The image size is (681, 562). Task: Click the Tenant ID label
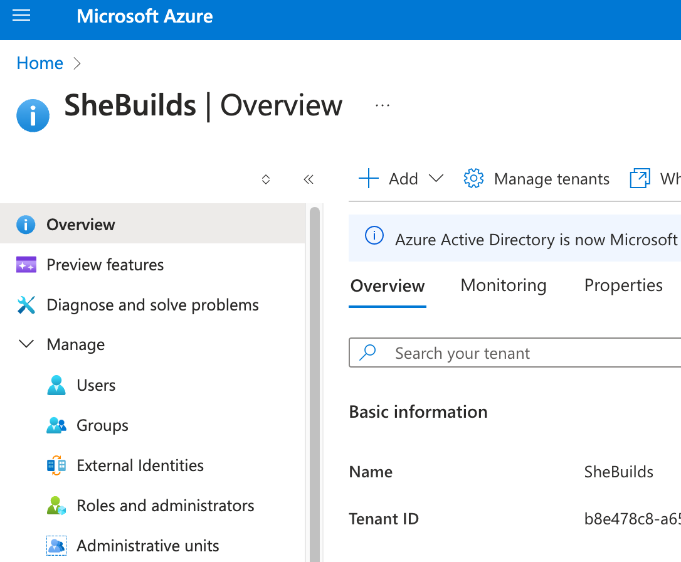point(384,519)
